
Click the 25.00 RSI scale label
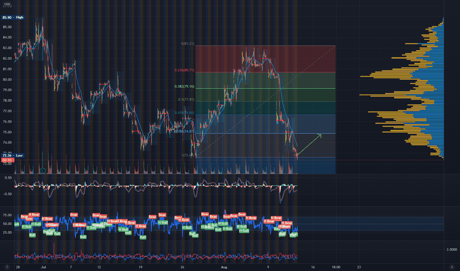click(x=7, y=233)
